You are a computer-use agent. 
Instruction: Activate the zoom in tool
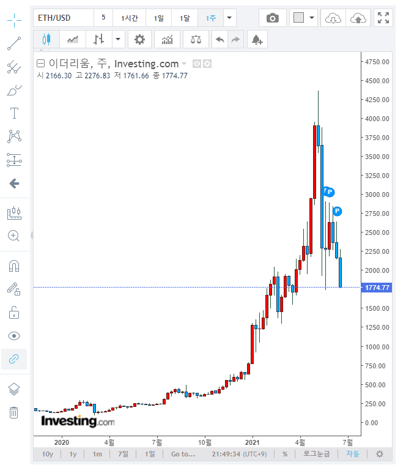click(13, 236)
